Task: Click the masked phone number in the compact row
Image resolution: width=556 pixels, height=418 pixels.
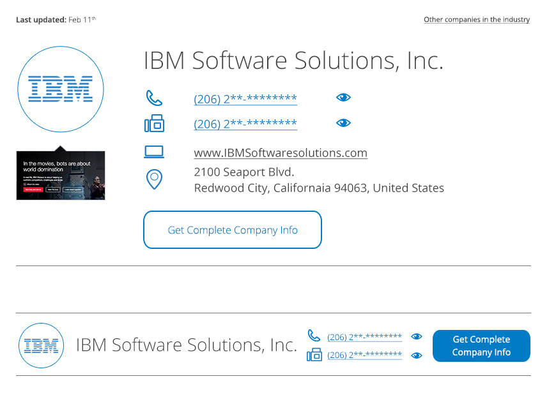Action: point(364,337)
